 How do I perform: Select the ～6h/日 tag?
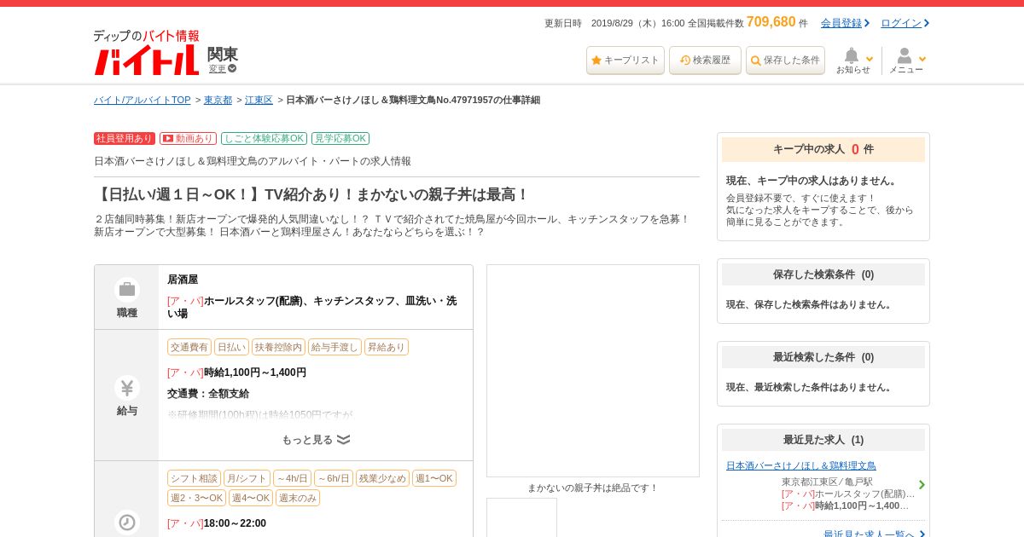334,478
